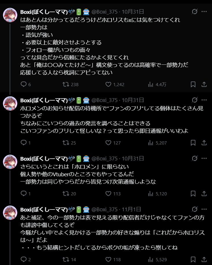The width and height of the screenshot is (212, 265).
Task: Open more options on the second tweet
Action: pyautogui.click(x=204, y=100)
